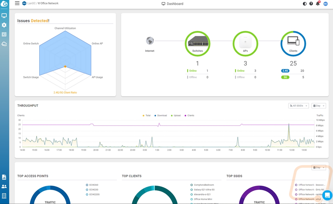Viewport: 333px width, 204px height.
Task: Toggle Galaxy-S21-Ultra-5G in Top Clients legend
Action: (x=202, y=190)
